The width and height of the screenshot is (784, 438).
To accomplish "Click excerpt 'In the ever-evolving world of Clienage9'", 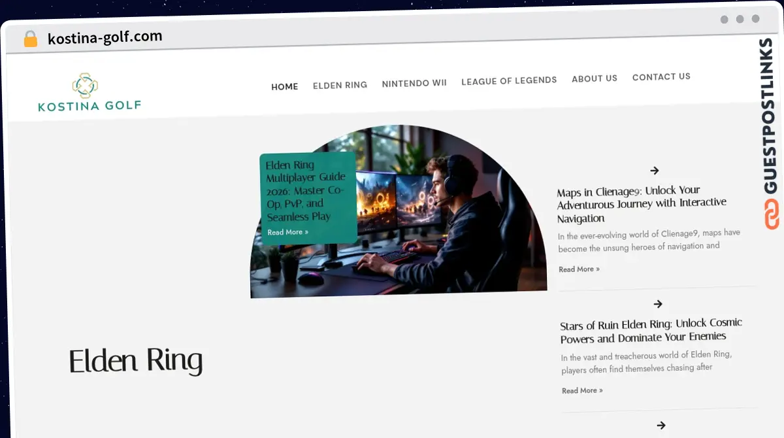I will pyautogui.click(x=649, y=240).
